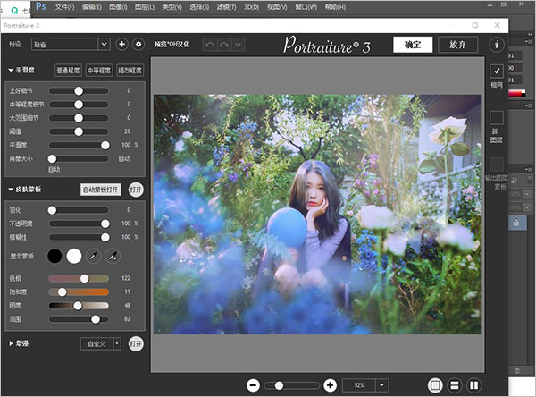
Task: Click the info icon beside the 放弃 button
Action: click(497, 44)
